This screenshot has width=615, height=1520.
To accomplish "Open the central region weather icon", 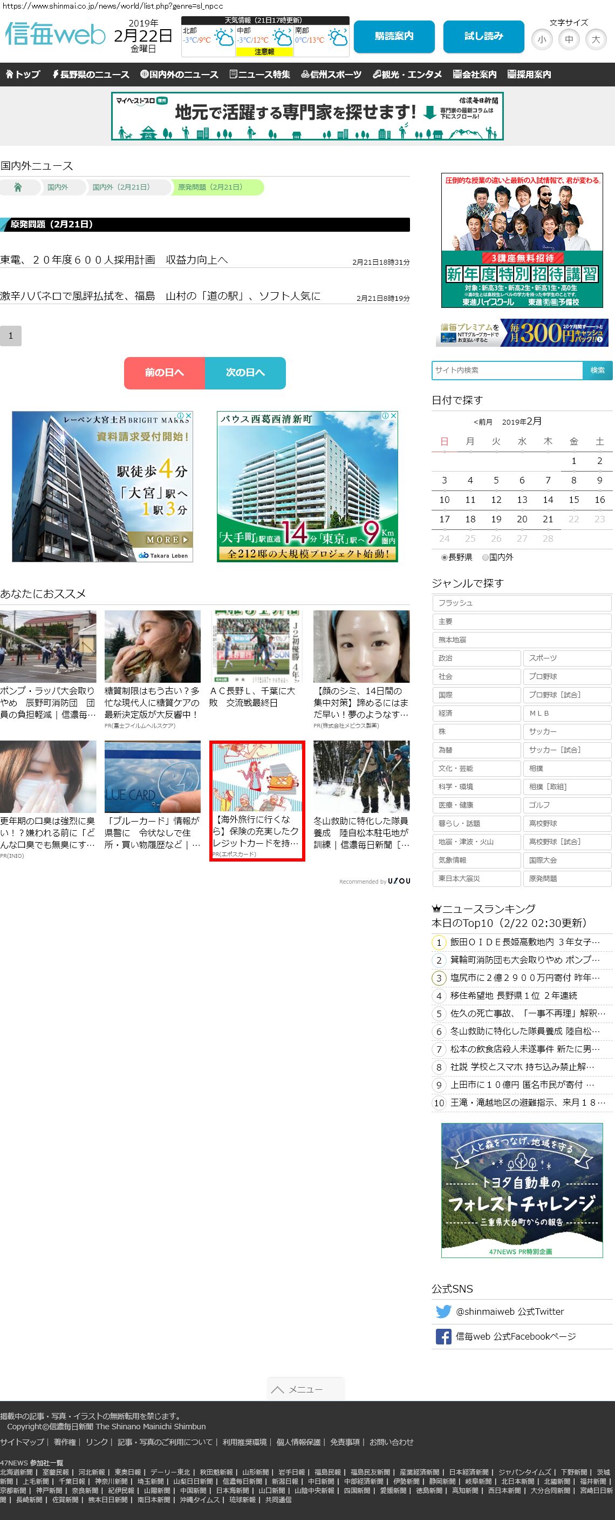I will [x=282, y=38].
